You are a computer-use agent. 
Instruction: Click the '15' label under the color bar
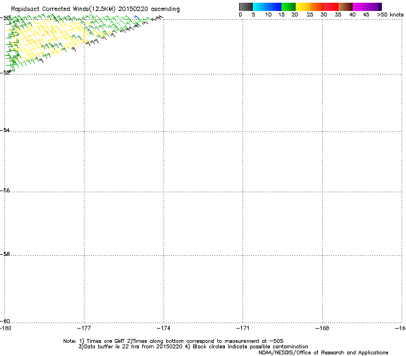coord(281,15)
